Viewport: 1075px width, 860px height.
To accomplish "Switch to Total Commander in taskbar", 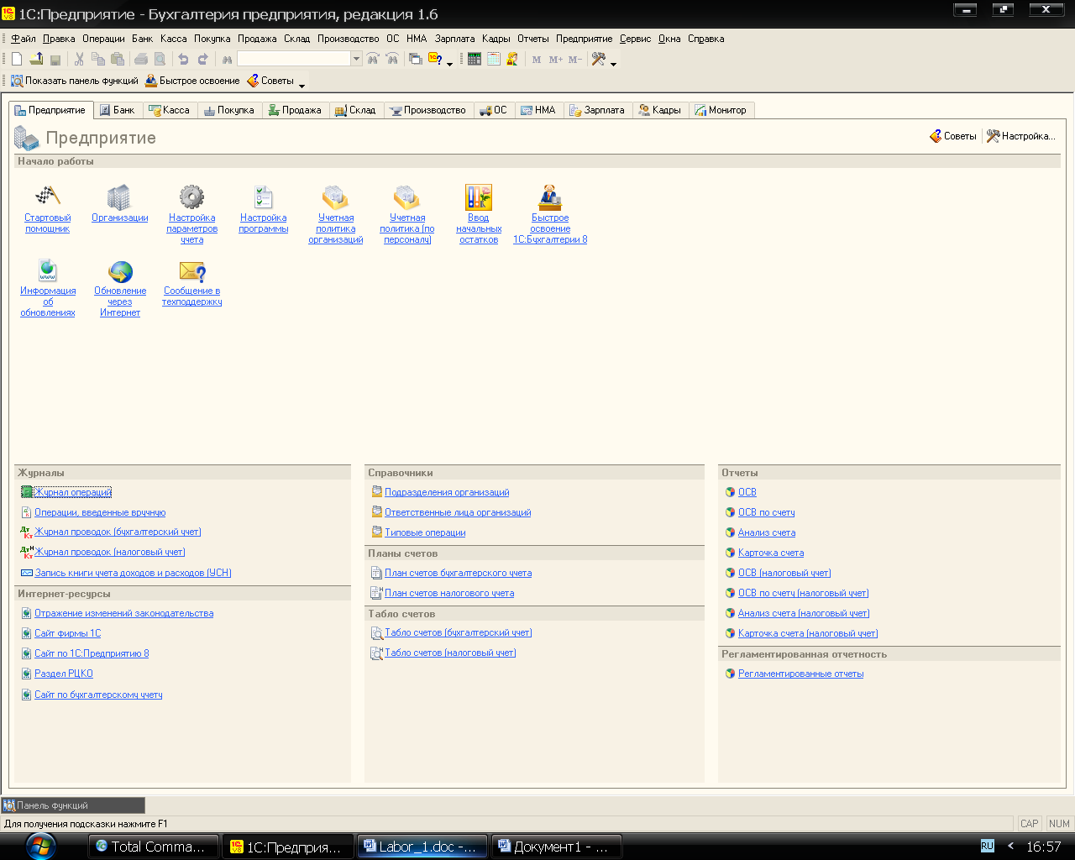I will coord(154,847).
